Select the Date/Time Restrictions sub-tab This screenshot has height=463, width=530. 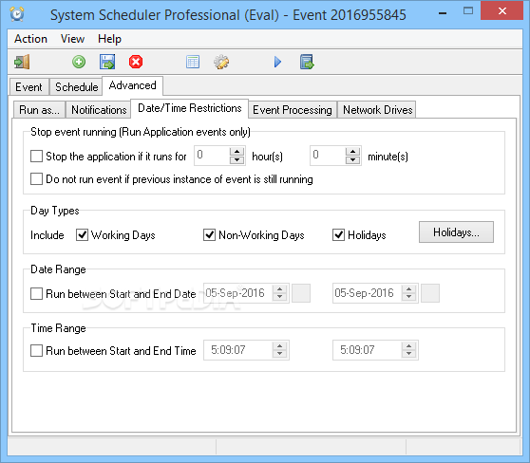(190, 108)
